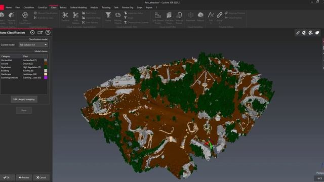Screen dimensions: 324x182
Task: Open the Script ribbon tab
Action: pos(140,8)
